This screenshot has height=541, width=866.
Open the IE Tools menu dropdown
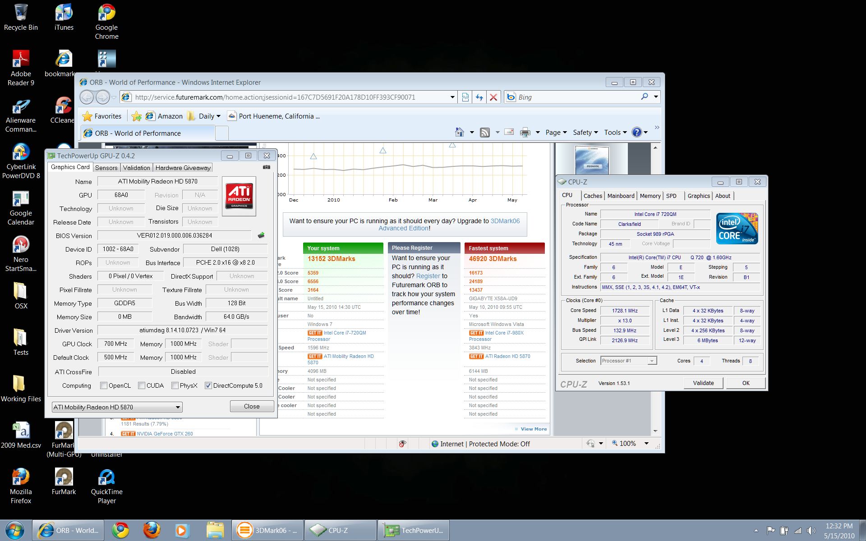click(616, 132)
